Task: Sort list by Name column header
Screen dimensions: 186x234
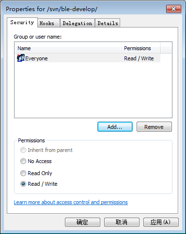Action: point(68,48)
